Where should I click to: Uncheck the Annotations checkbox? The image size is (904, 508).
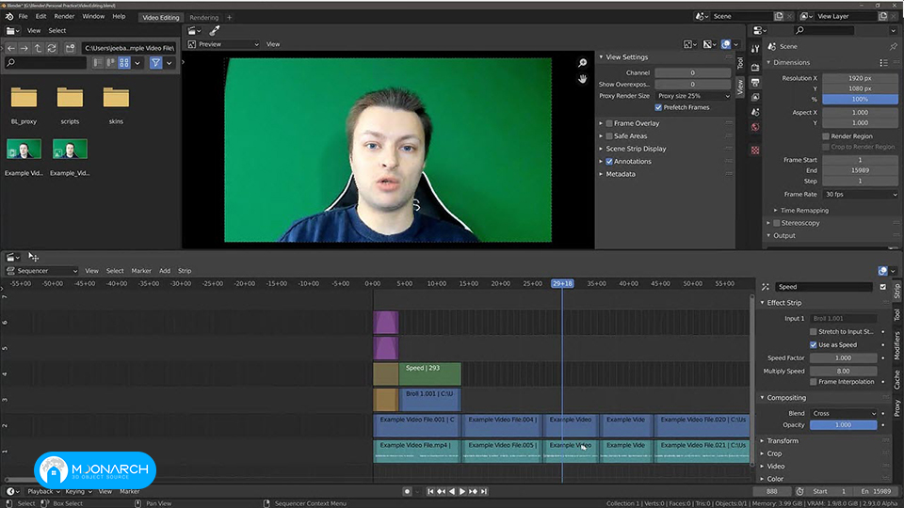tap(609, 161)
